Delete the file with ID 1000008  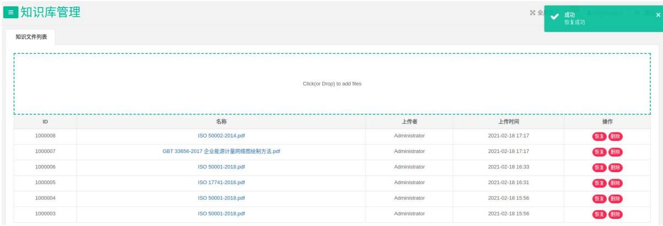[x=615, y=136]
